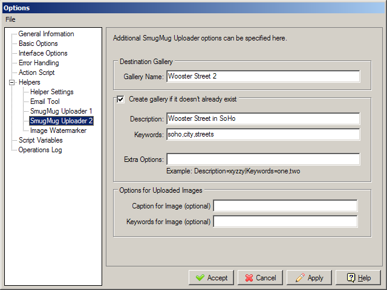
Task: Click the green checkmark Accept icon
Action: point(200,278)
